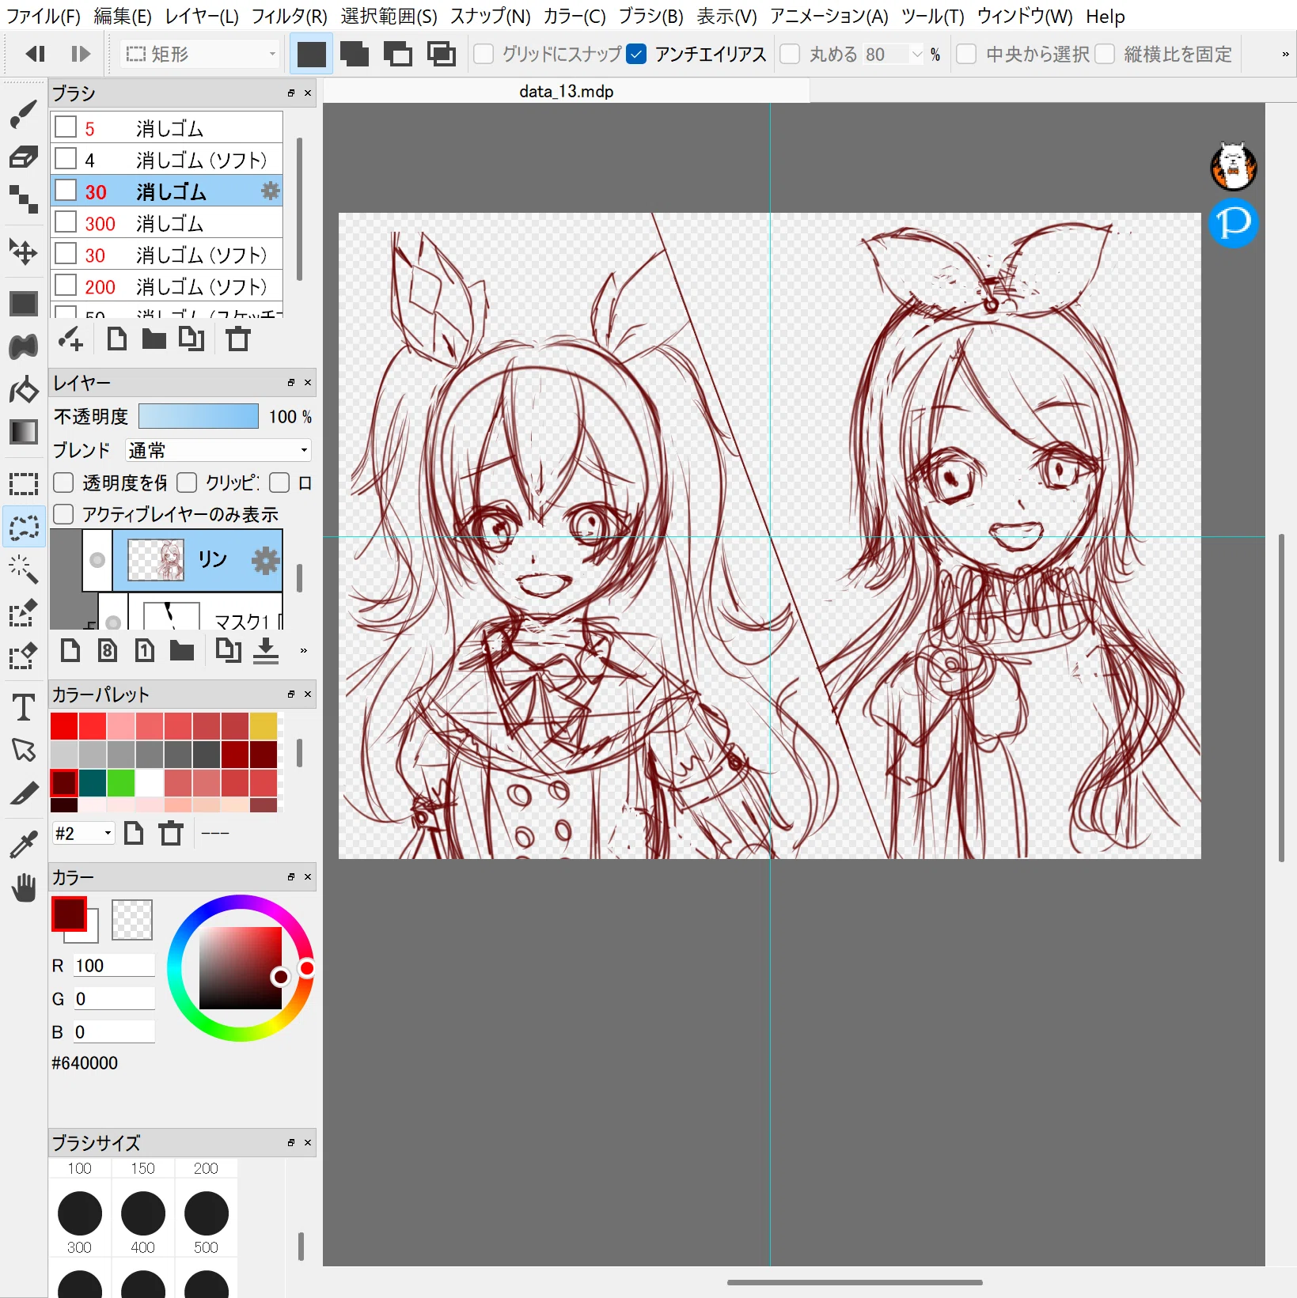
Task: Open the selection shape 矩形 dropdown
Action: tap(200, 54)
